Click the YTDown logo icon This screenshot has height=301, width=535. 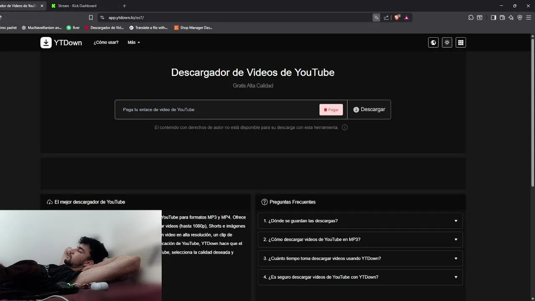[x=46, y=43]
